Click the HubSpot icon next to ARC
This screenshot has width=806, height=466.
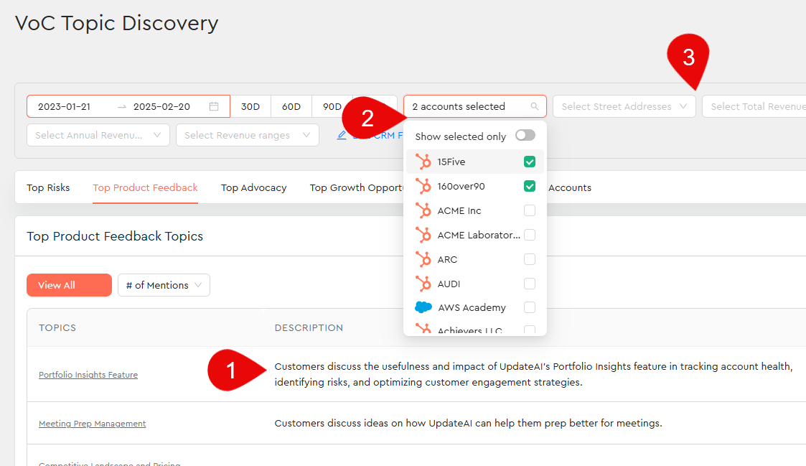(x=423, y=259)
